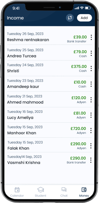Open more options for Shristi's £375.00 entry

(91, 68)
